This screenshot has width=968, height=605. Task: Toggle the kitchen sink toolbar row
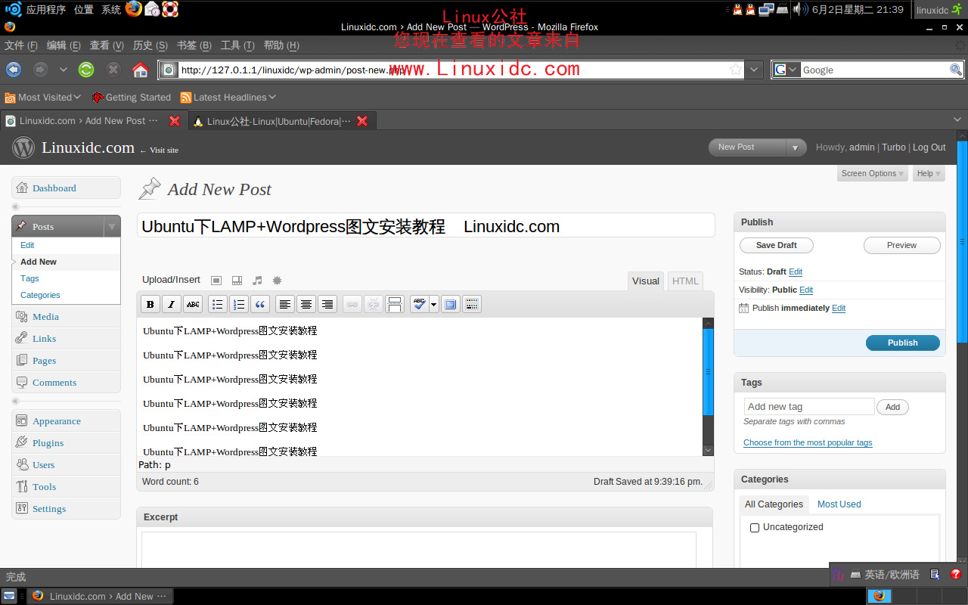point(471,303)
